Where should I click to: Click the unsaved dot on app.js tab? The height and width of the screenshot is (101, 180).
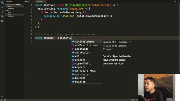(x=34, y=2)
